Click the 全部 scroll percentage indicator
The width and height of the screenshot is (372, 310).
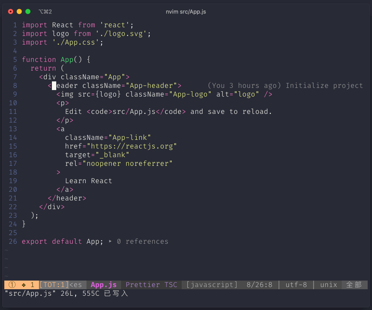(354, 284)
